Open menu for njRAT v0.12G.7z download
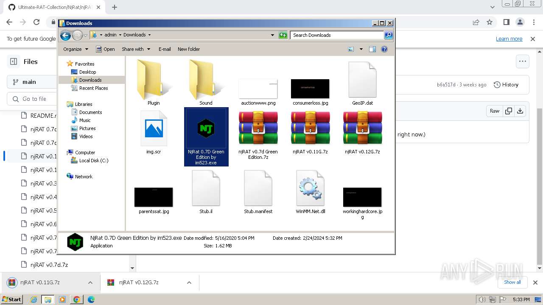Screen dimensions: 543x305 click(189, 283)
